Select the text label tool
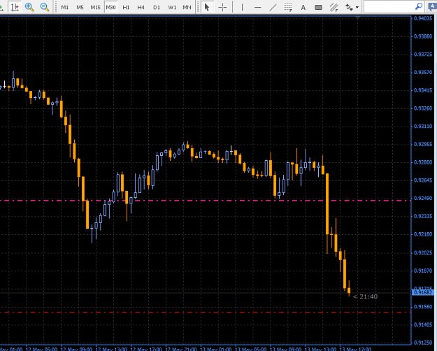This screenshot has width=437, height=351. [x=318, y=7]
